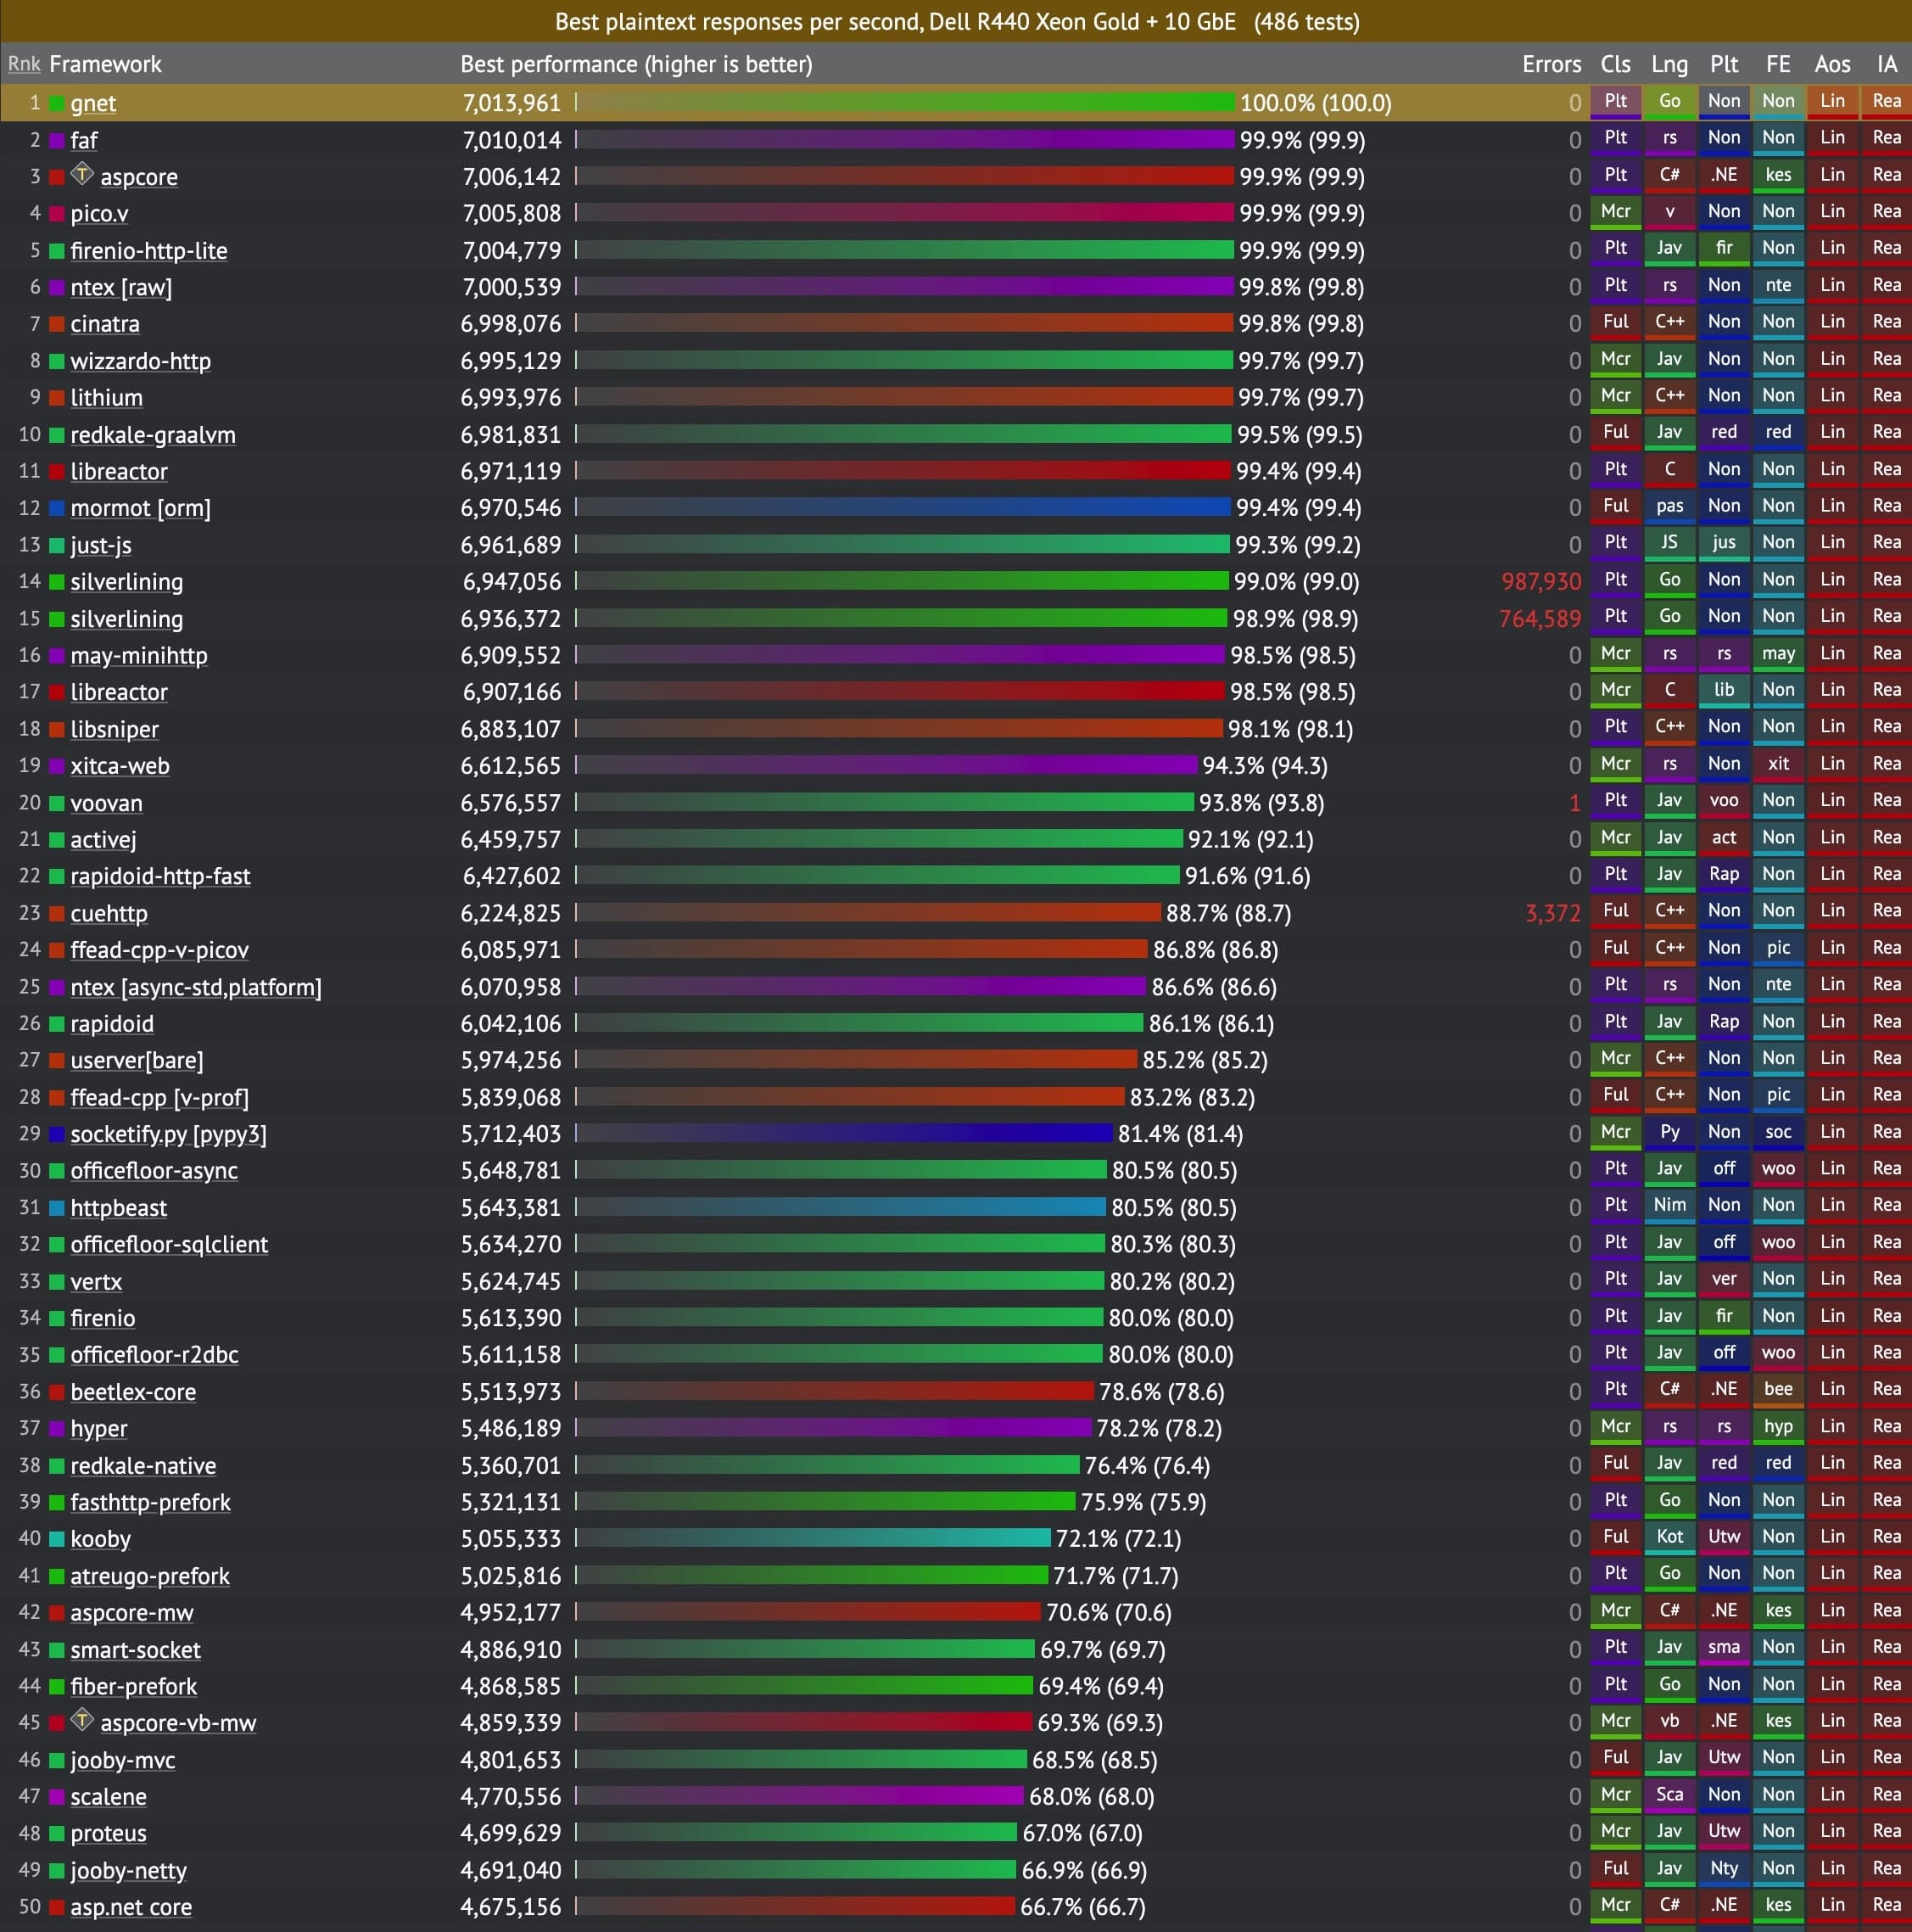Click the Sca language cell for scalene
1912x1932 pixels.
pyautogui.click(x=1669, y=1794)
